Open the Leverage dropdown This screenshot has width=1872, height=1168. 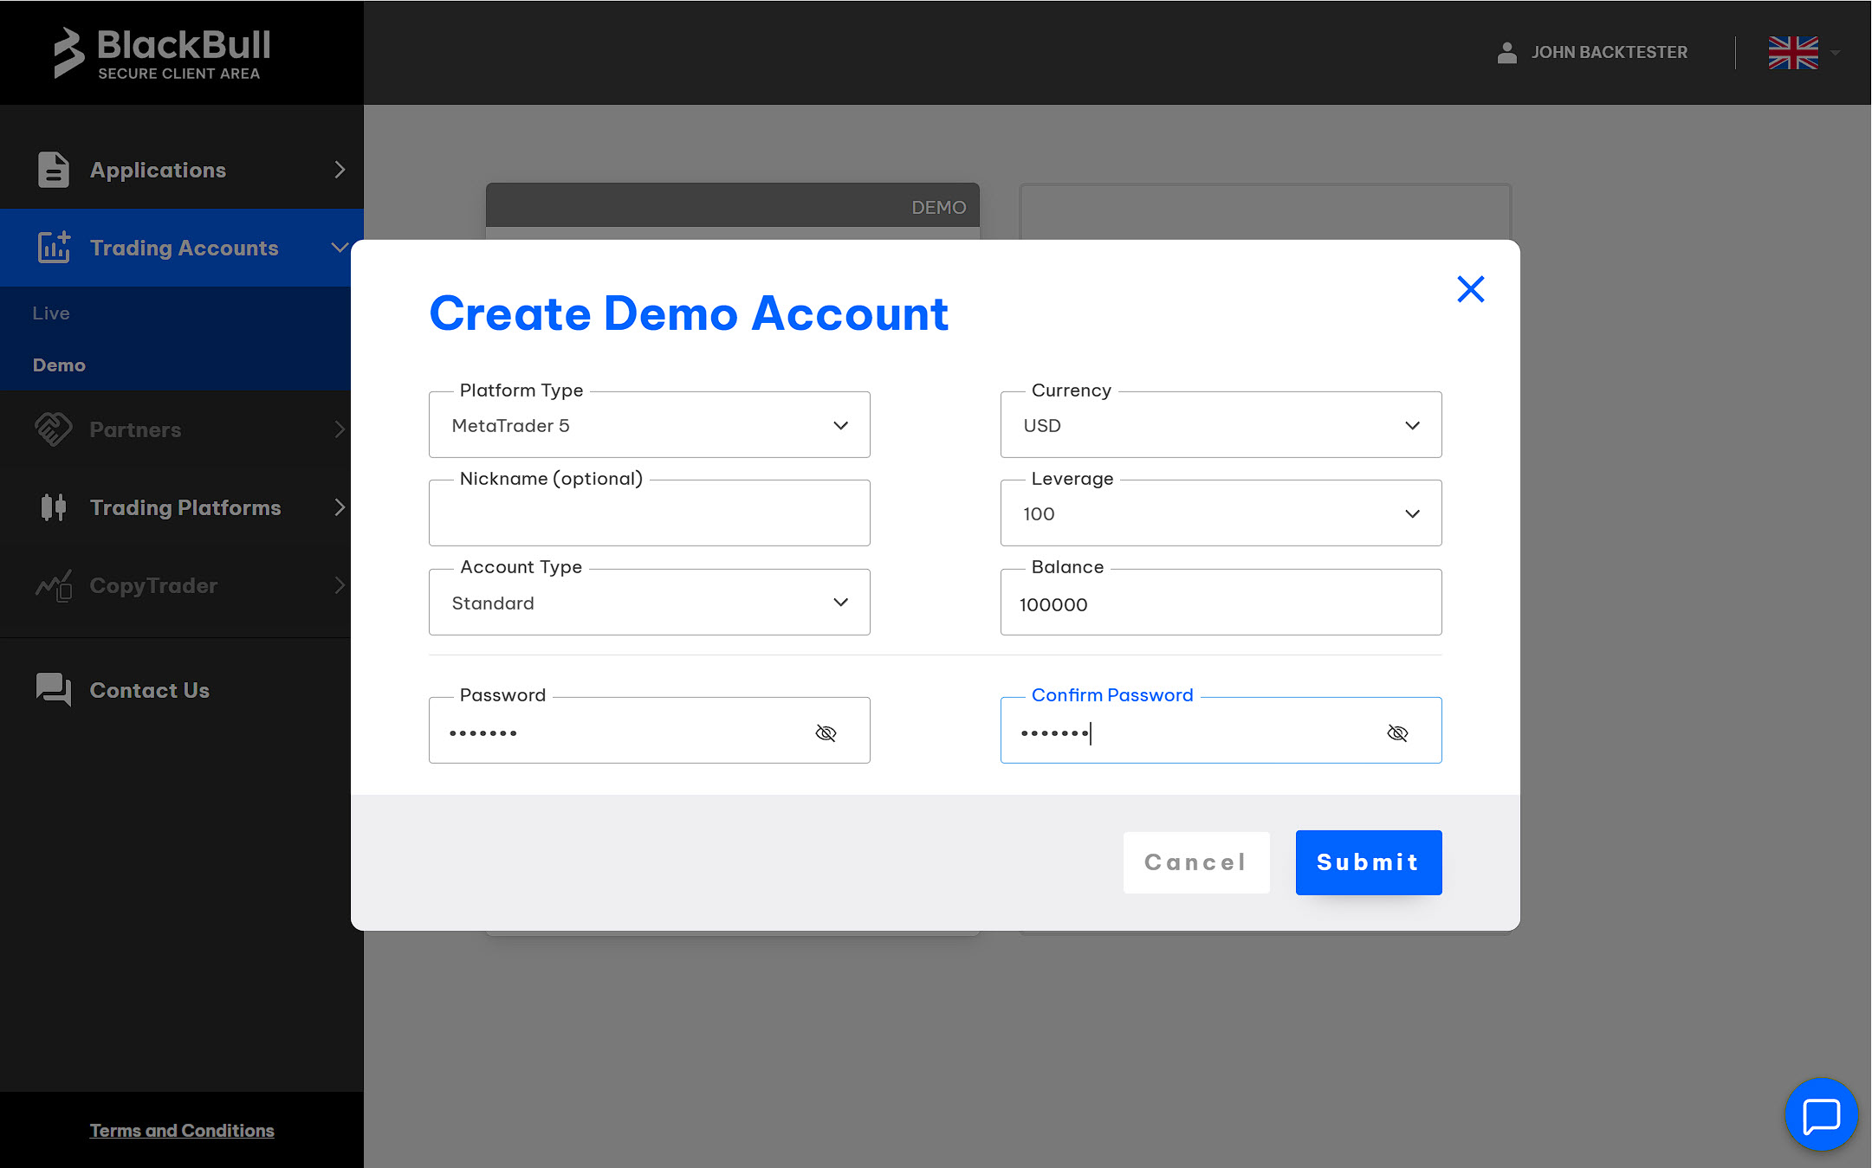(1221, 513)
